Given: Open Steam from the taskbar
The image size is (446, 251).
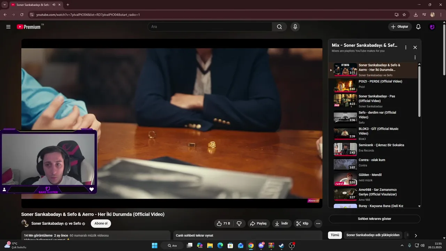Looking at the screenshot, I should (282, 245).
